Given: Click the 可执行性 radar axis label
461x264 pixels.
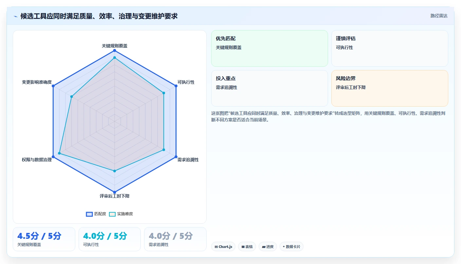Looking at the screenshot, I should tap(186, 82).
